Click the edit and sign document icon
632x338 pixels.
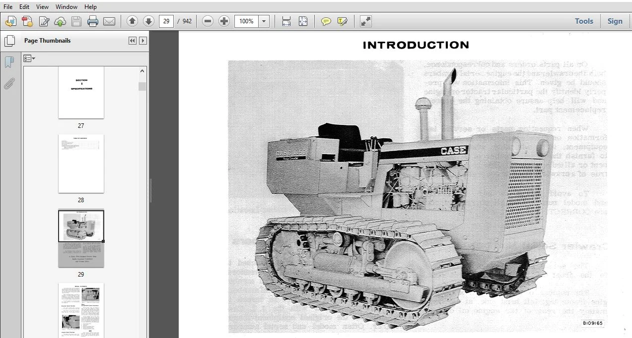tap(44, 21)
